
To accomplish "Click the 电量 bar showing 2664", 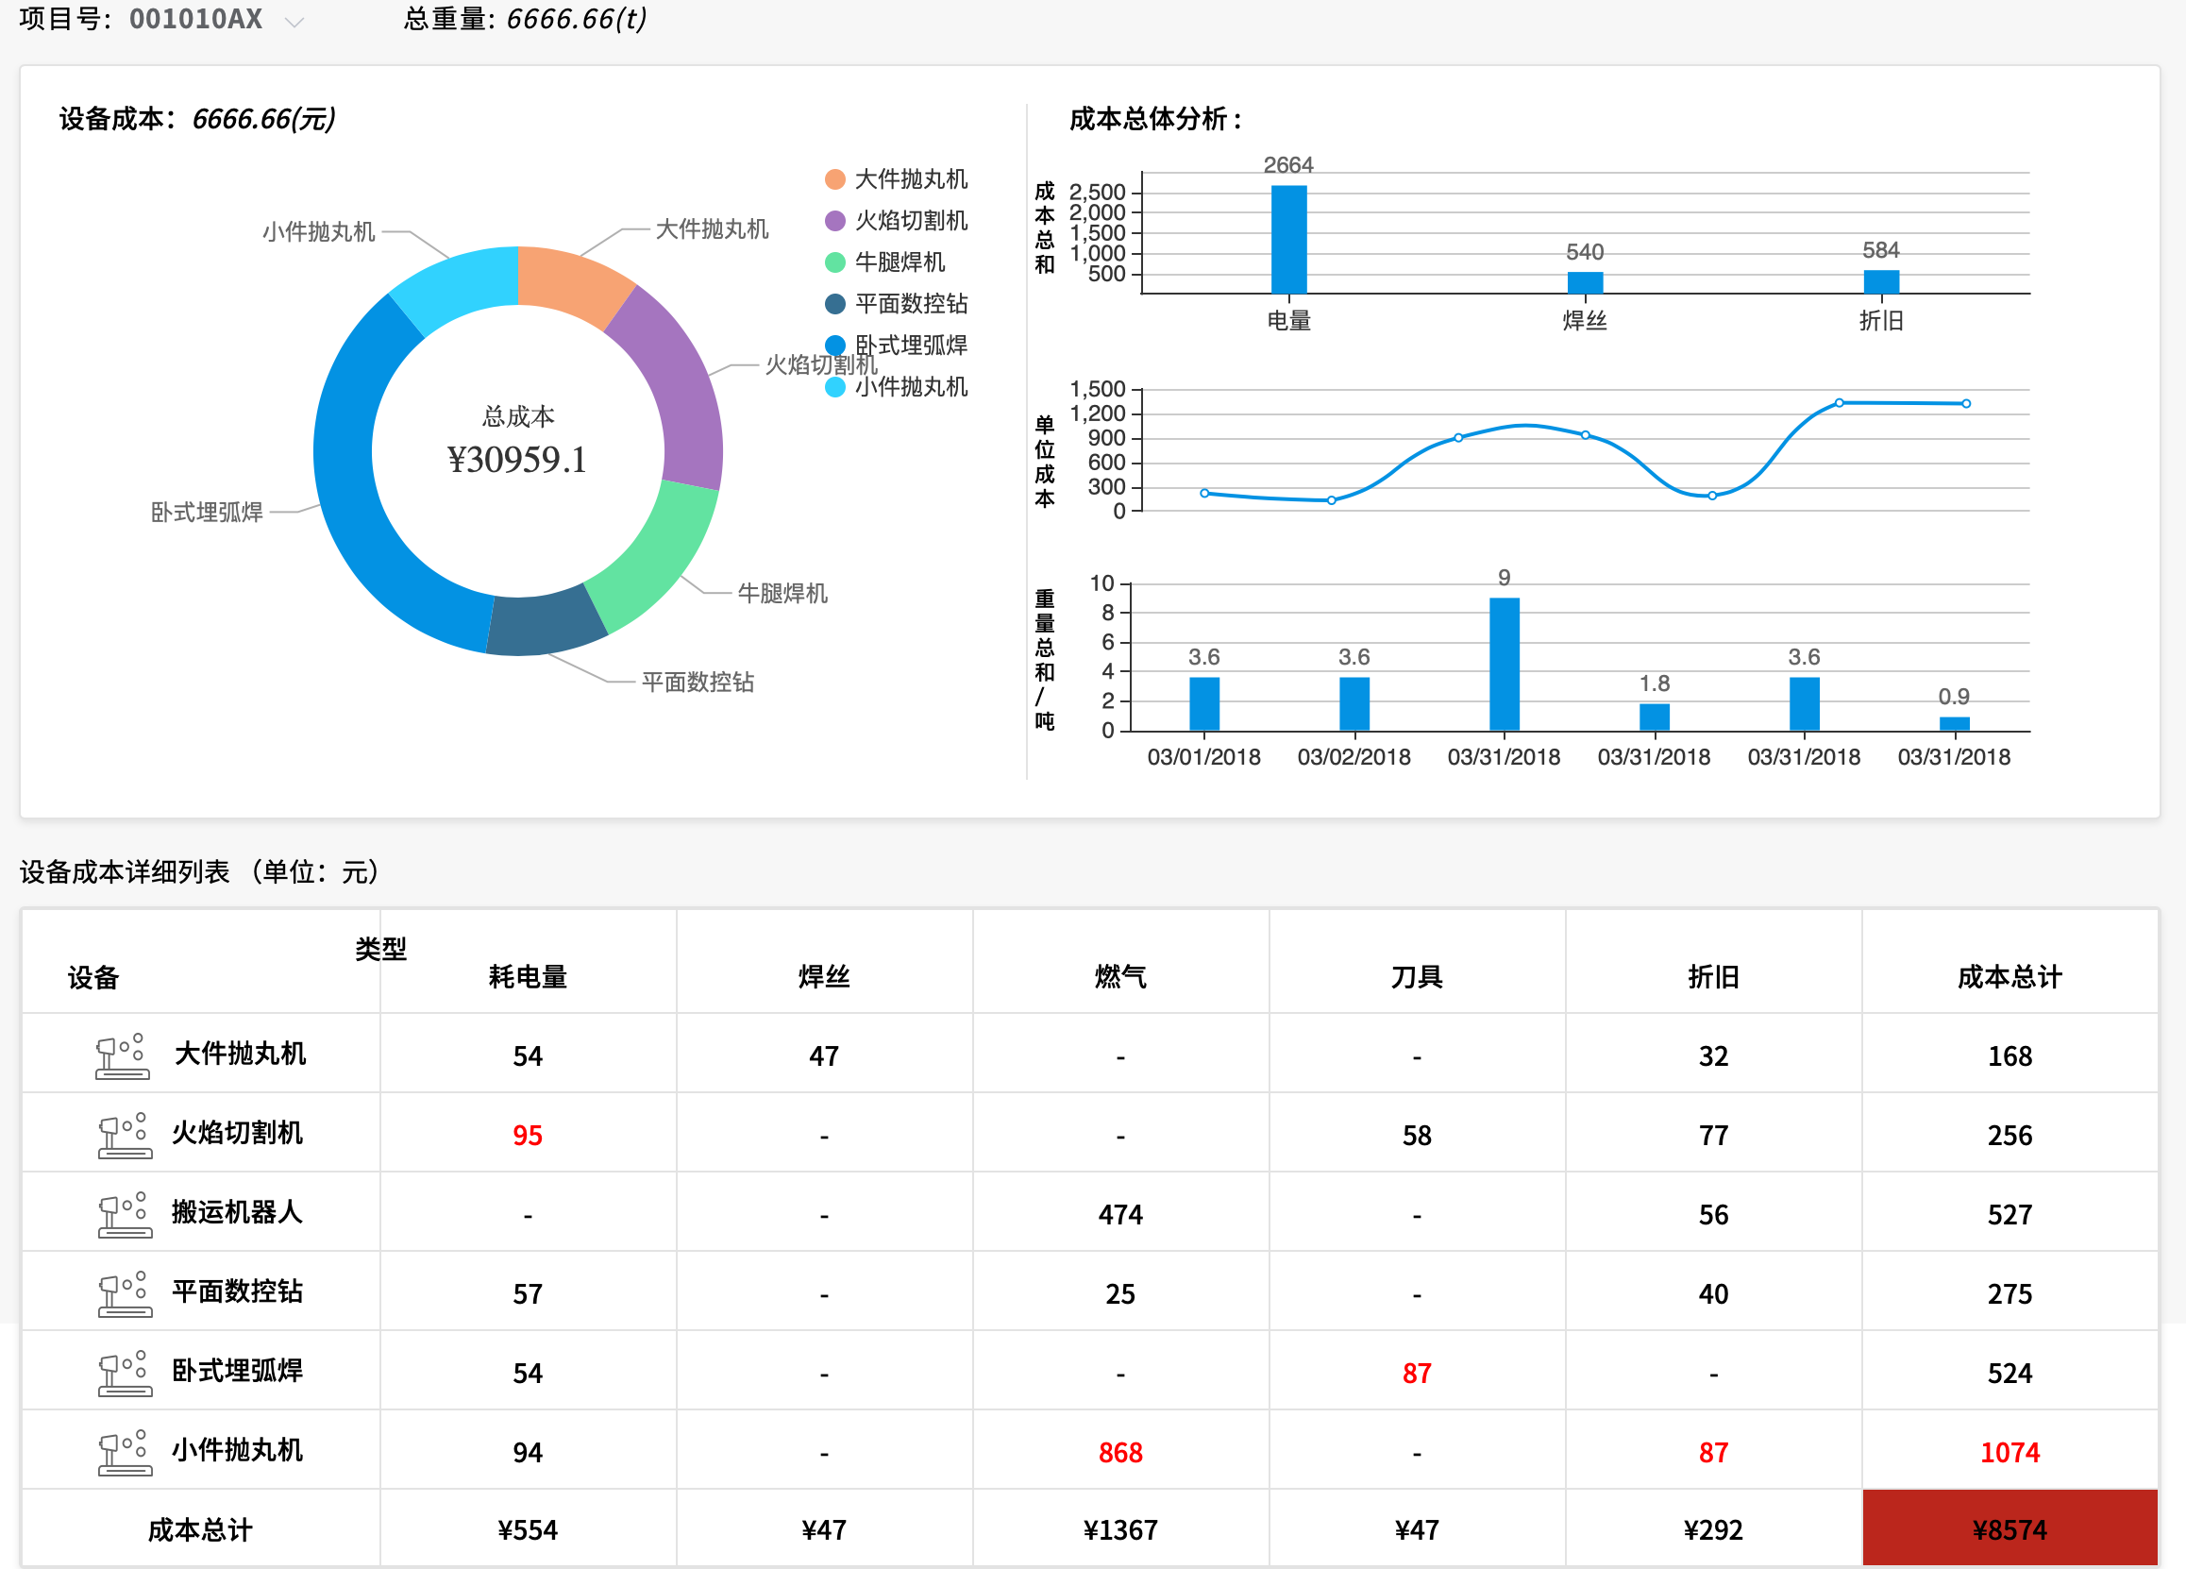I will click(1288, 239).
